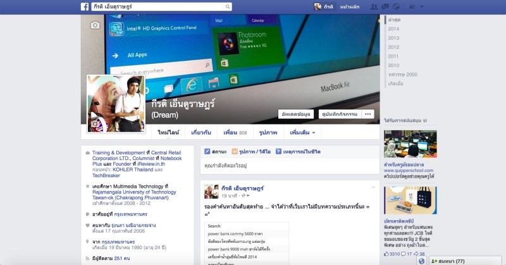Open post audience selector dropdown
The image size is (506, 265).
pos(245,196)
